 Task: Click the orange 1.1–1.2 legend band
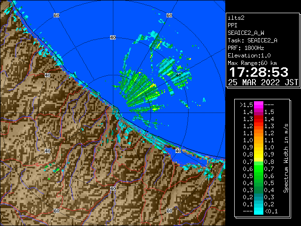click(x=258, y=133)
